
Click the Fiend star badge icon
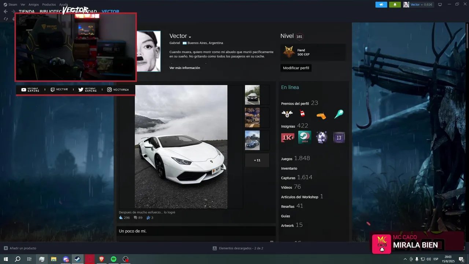289,52
